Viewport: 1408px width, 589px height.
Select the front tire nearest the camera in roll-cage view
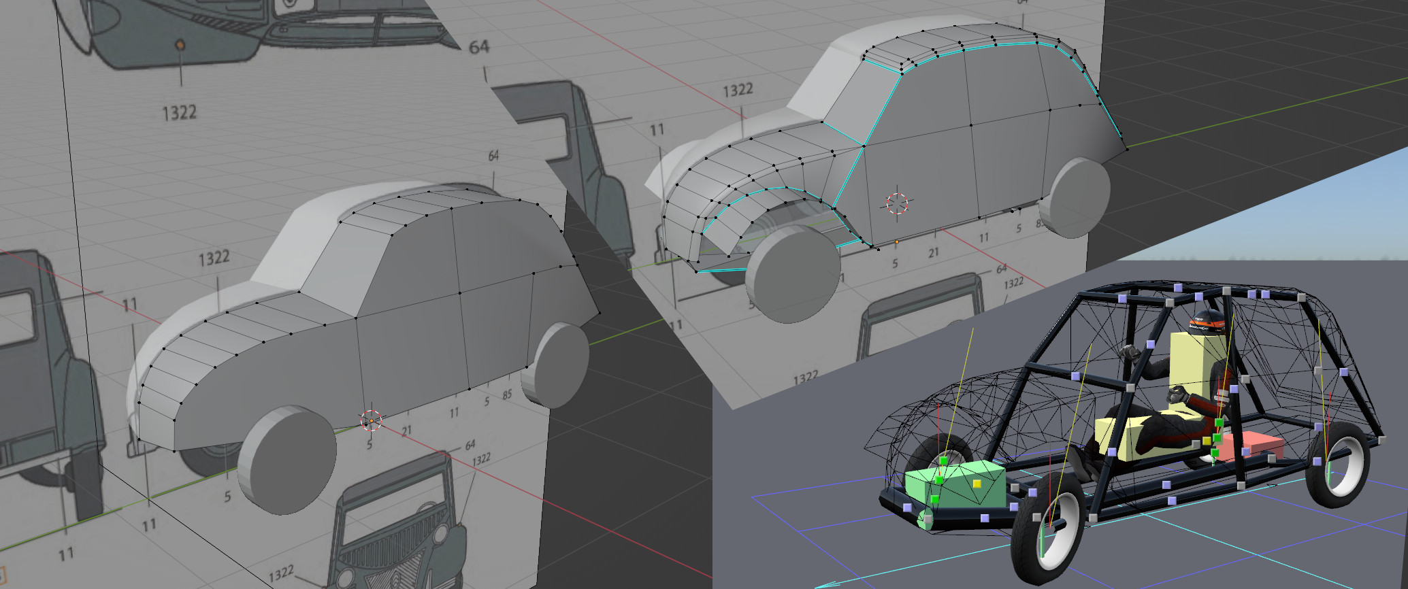click(1049, 530)
